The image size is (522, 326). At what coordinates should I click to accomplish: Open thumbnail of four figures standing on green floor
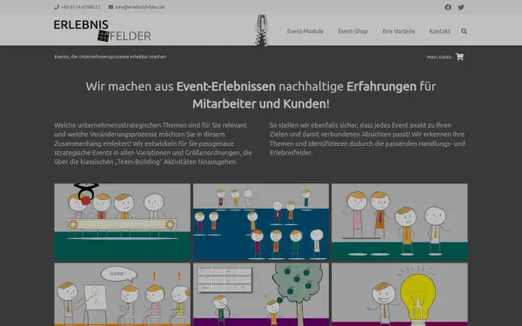(399, 222)
